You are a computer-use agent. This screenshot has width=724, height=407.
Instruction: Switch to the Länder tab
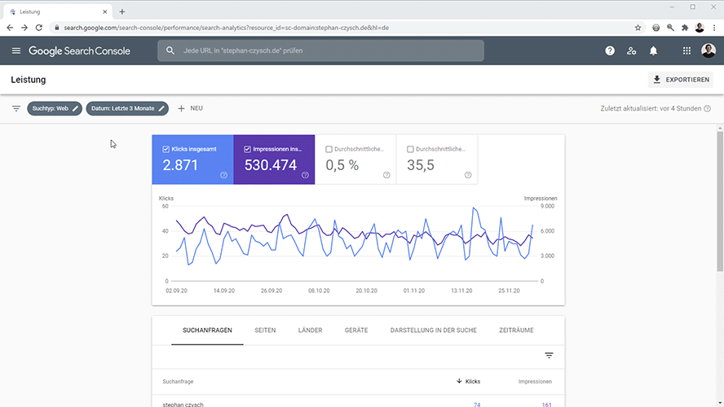311,330
